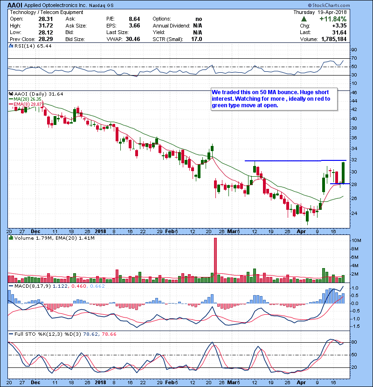Click the 90 label on the RSI axis

click(354, 50)
